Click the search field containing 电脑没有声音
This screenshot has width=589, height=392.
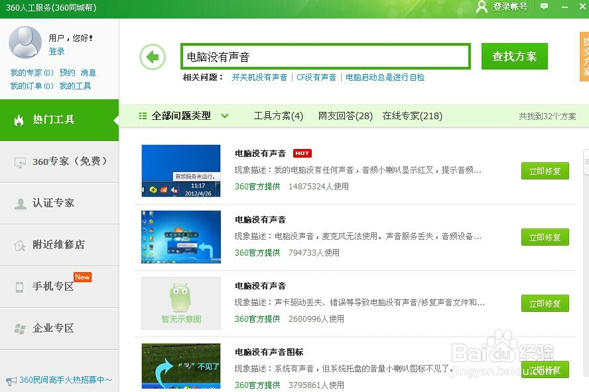[325, 57]
